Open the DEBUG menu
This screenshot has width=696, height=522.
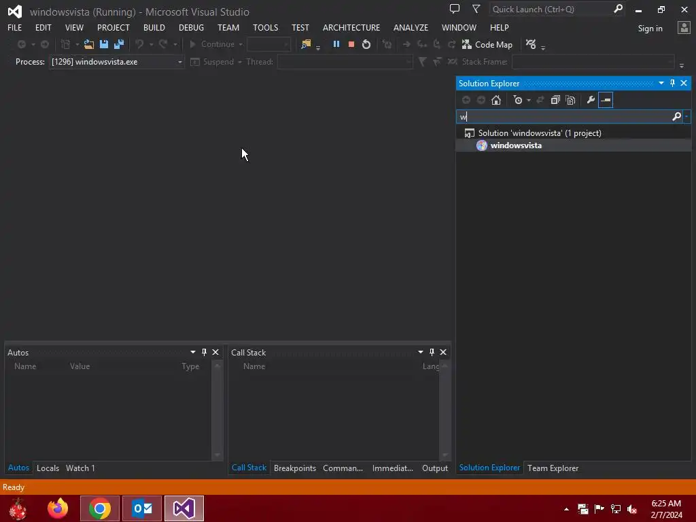tap(191, 27)
